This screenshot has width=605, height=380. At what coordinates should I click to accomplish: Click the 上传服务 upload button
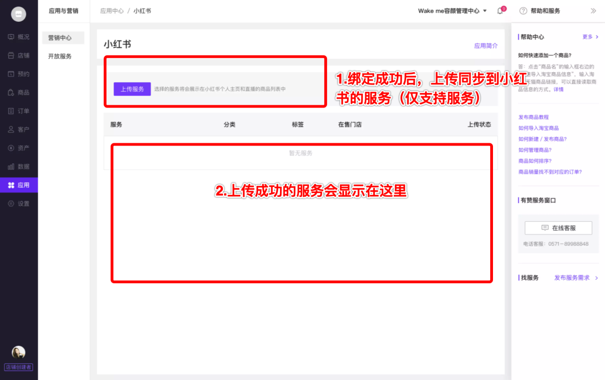pos(132,89)
